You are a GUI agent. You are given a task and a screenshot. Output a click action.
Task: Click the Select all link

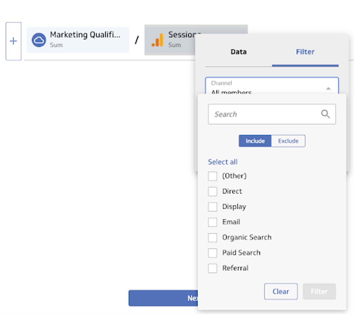tap(223, 162)
